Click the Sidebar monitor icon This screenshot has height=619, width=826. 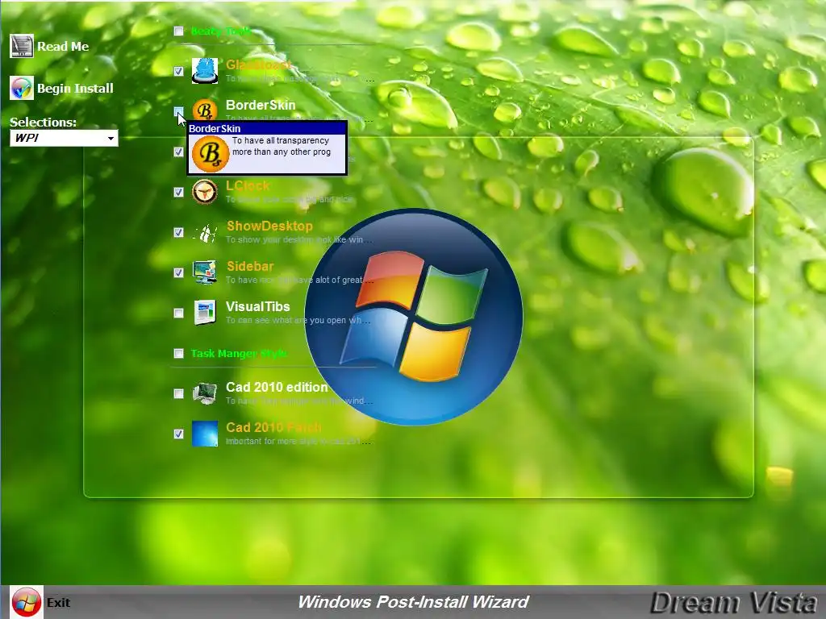pos(205,272)
